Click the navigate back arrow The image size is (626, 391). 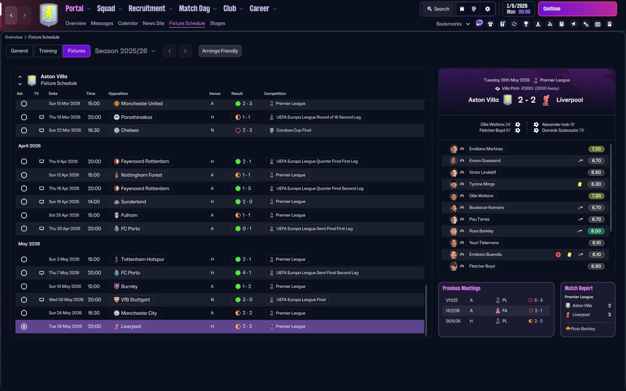click(11, 15)
